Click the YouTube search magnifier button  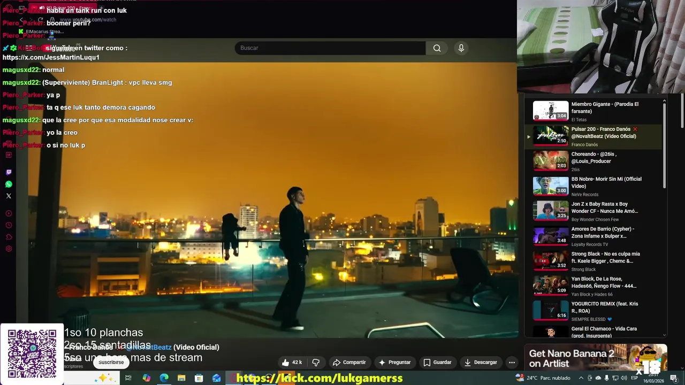[437, 48]
